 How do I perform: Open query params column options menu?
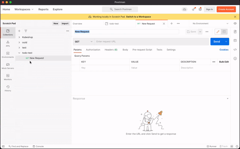tap(214, 62)
